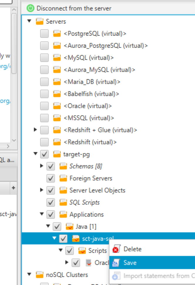Click the red Delete icon in context menu
This screenshot has height=285, width=195.
[116, 249]
